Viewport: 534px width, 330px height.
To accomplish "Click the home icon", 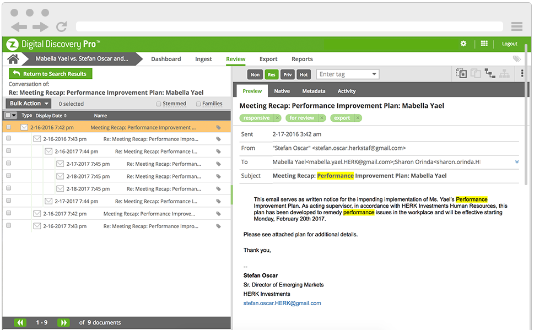I will coord(13,59).
